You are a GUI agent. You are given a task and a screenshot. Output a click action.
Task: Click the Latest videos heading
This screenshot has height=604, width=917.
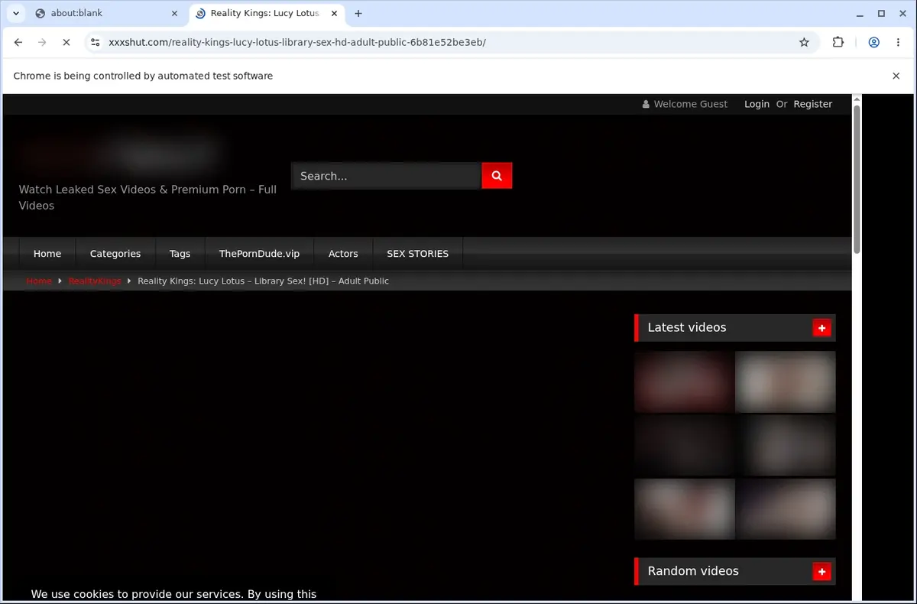[687, 327]
